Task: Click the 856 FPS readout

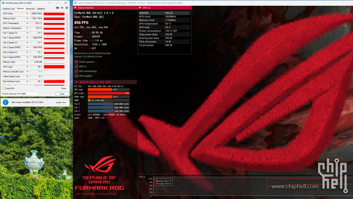Action: [81, 23]
